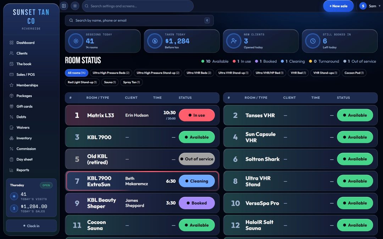Click client name Beth Makaremcz
The image size is (383, 239).
(x=137, y=181)
